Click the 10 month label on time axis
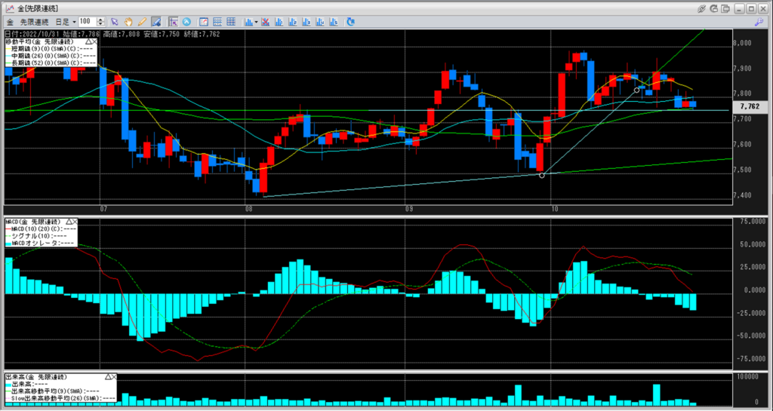The height and width of the screenshot is (411, 773). (556, 209)
